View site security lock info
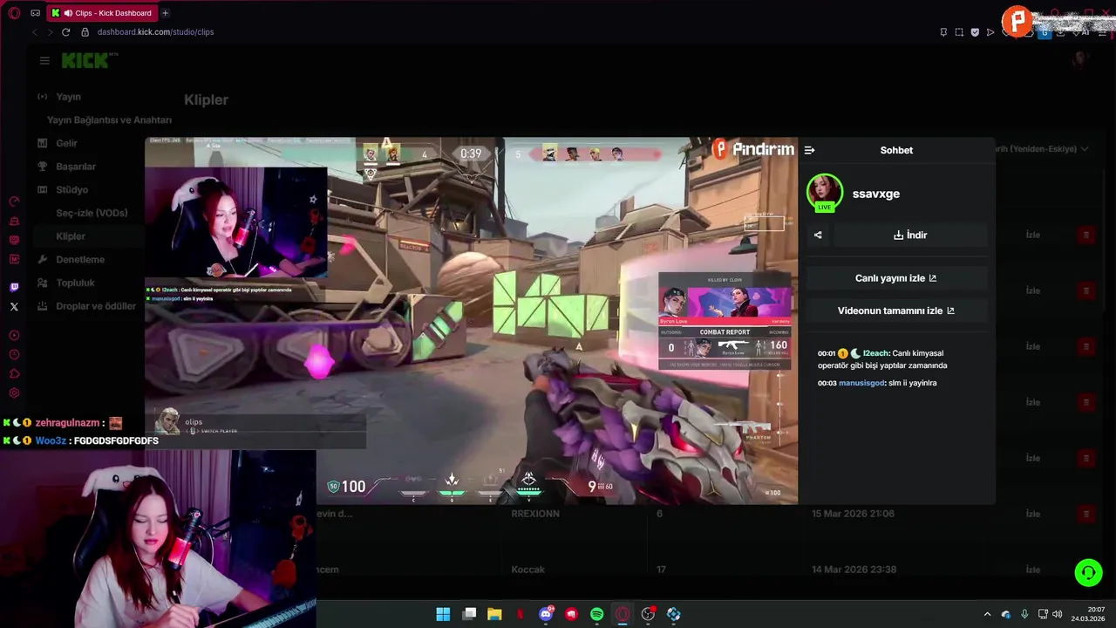This screenshot has width=1116, height=628. 85,32
